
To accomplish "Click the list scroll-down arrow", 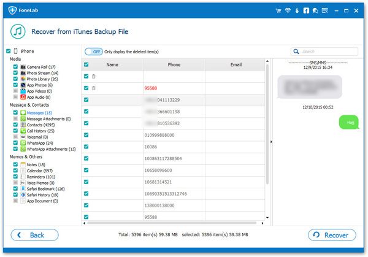I will pyautogui.click(x=267, y=218).
